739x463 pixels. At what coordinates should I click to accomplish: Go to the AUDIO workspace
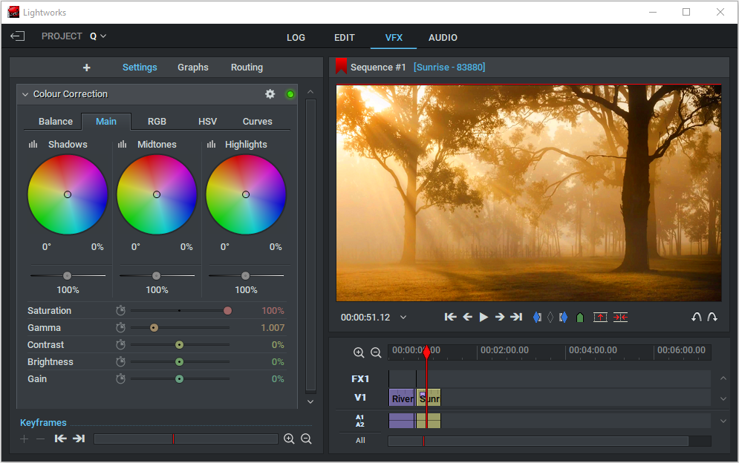coord(443,38)
